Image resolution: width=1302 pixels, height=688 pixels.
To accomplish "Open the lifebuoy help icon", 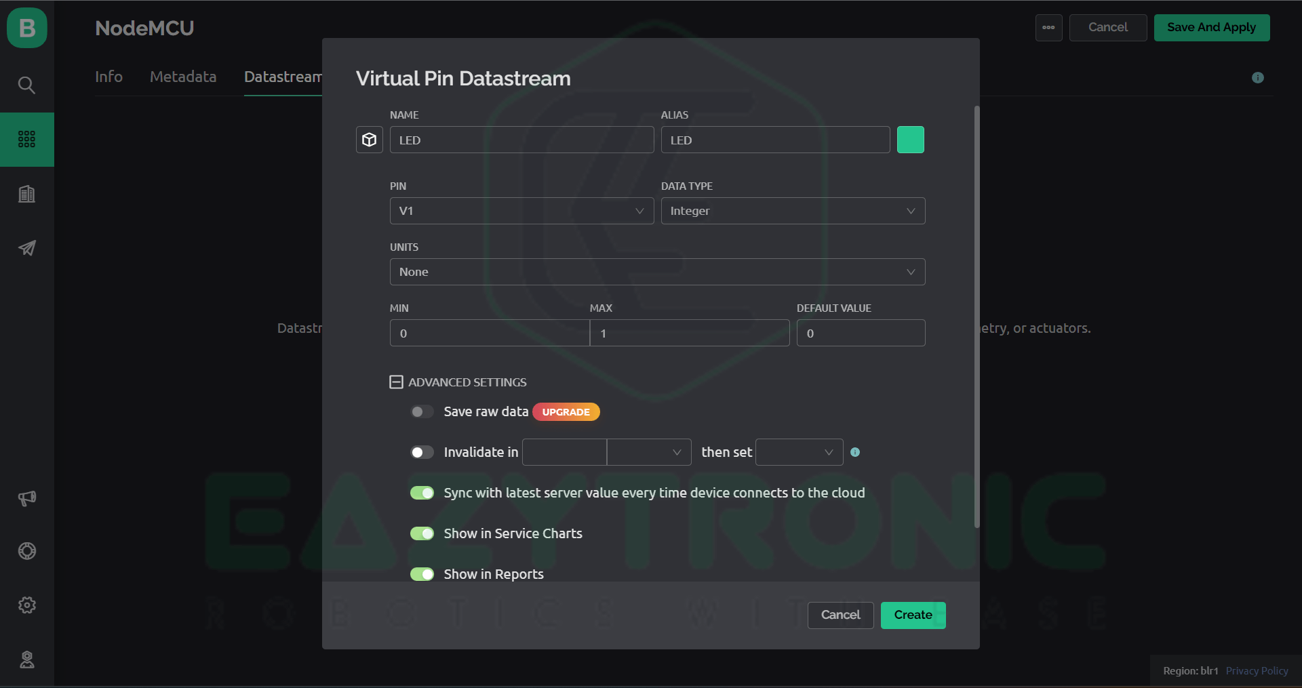I will pos(26,551).
